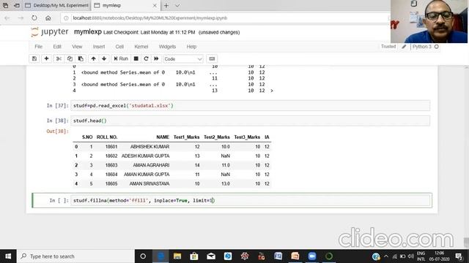
Task: Open the Edit menu
Action: click(57, 47)
